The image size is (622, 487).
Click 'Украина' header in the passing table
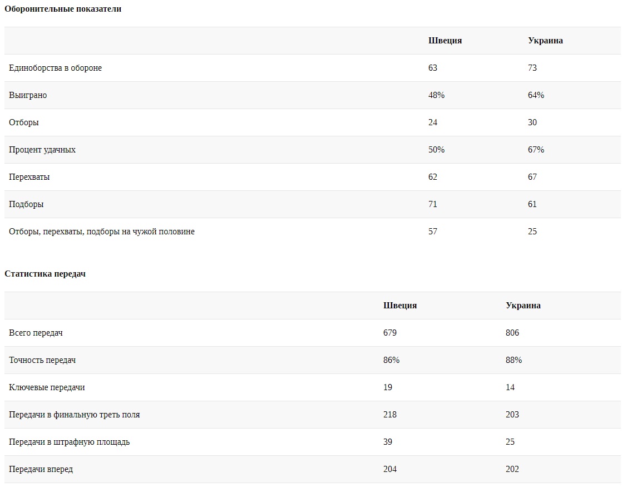(523, 306)
